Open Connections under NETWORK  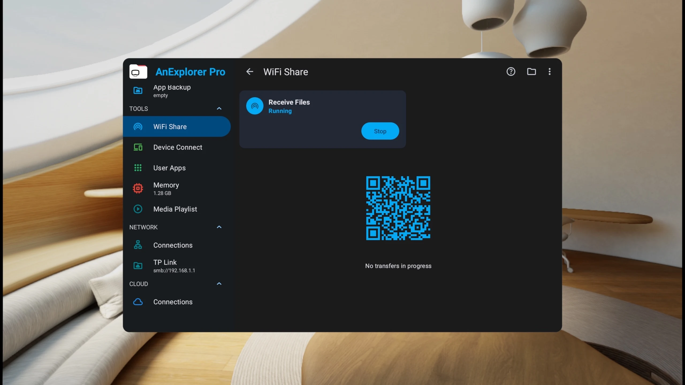pos(177,245)
